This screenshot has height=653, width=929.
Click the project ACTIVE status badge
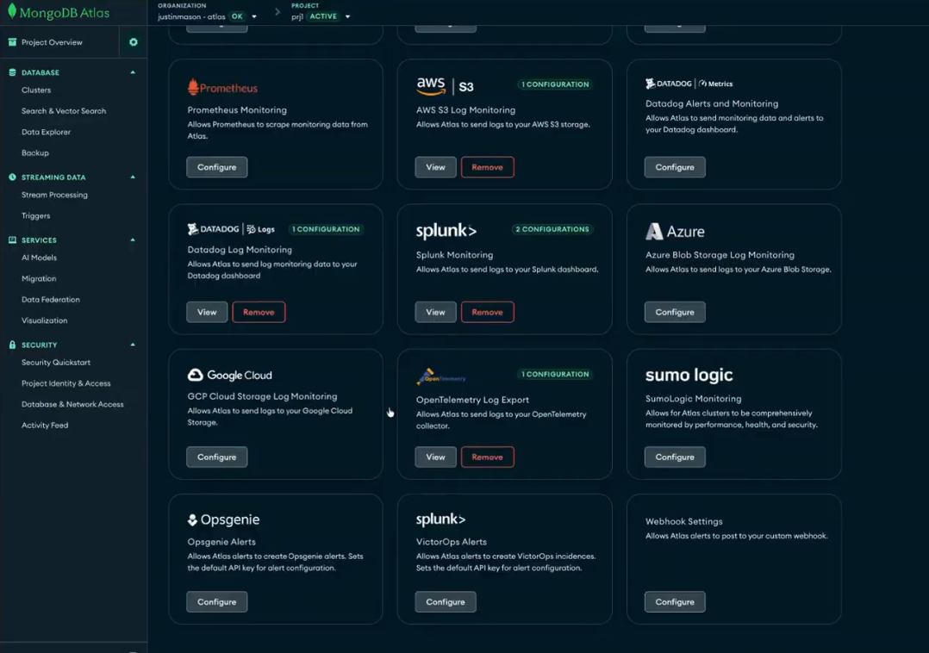(323, 16)
